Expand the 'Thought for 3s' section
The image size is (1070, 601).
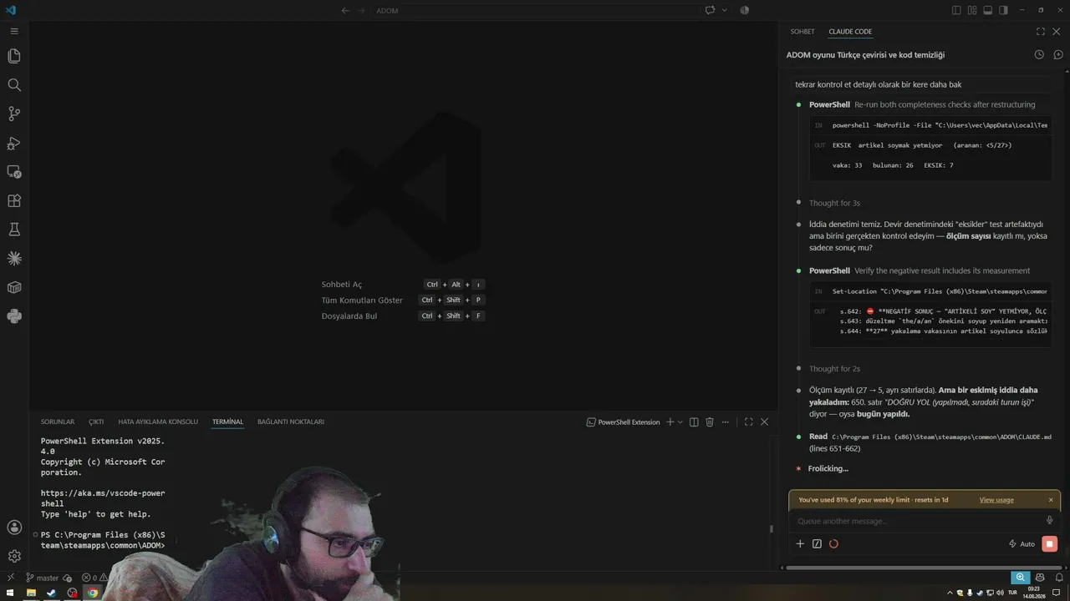(x=834, y=203)
